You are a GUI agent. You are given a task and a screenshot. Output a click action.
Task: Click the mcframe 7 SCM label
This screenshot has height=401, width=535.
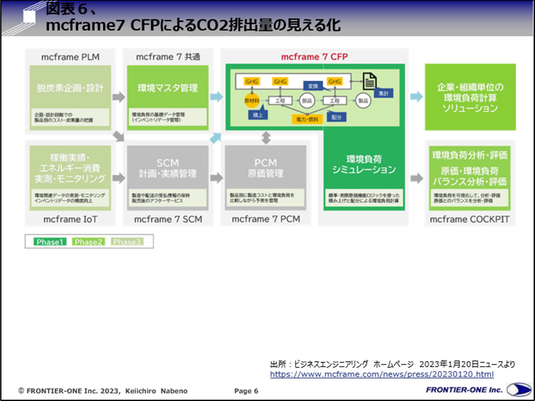coord(168,219)
